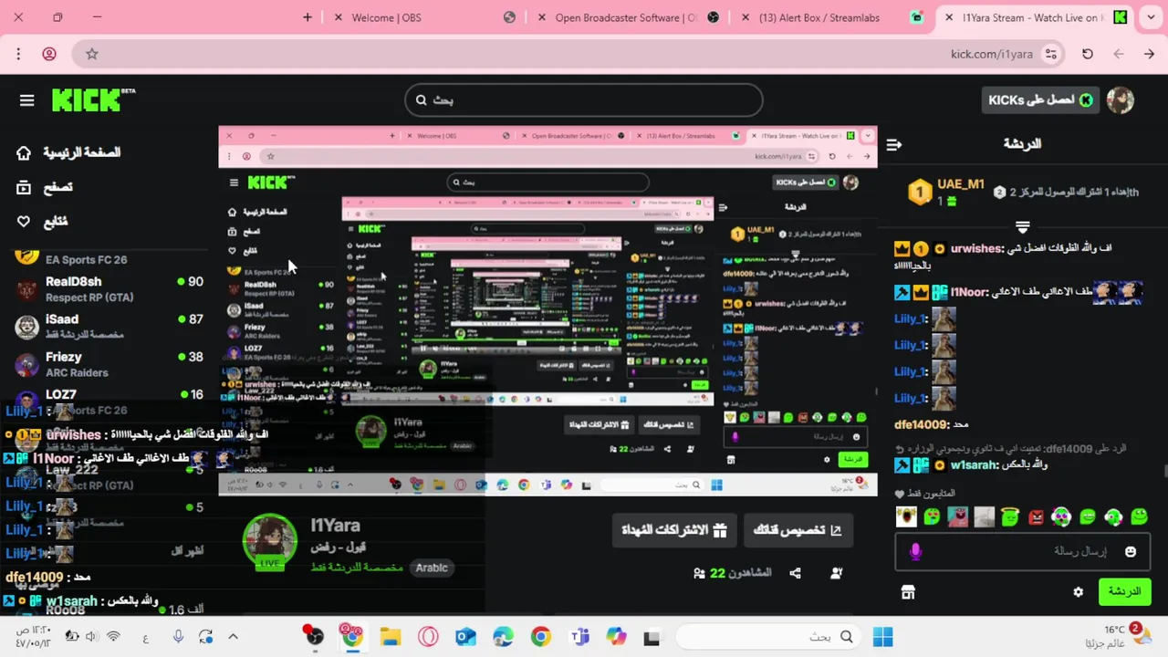Click the share icon below stream
The width and height of the screenshot is (1168, 657).
click(x=795, y=573)
